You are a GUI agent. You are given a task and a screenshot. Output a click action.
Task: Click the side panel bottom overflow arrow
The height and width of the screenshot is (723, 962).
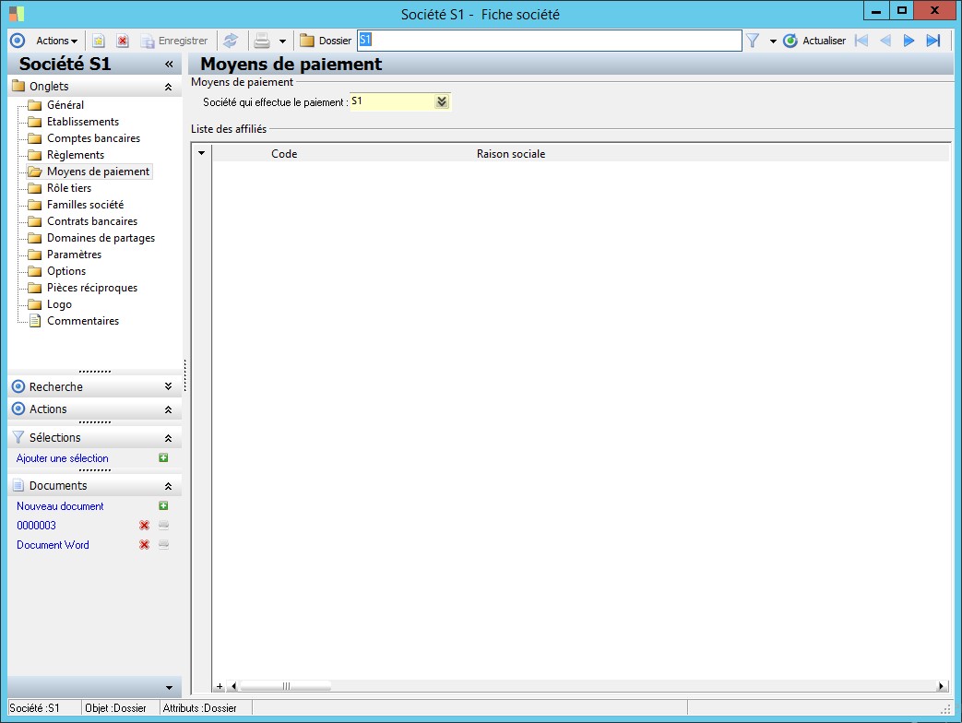169,688
